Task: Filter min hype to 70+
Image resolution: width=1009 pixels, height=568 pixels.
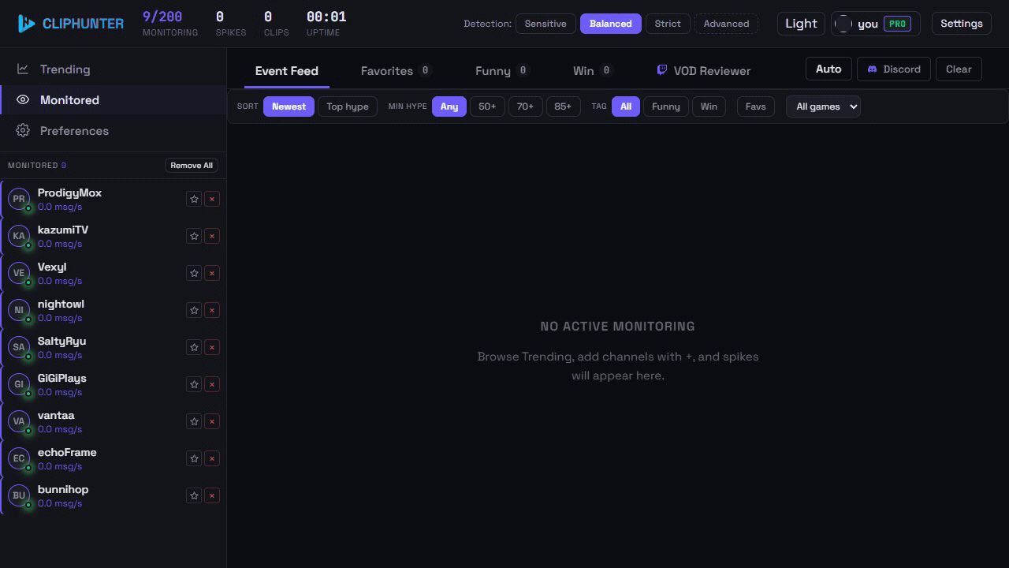Action: click(x=525, y=106)
